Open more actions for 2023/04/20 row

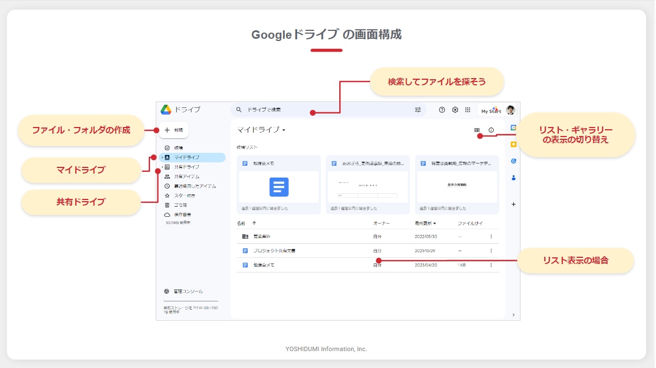(491, 265)
